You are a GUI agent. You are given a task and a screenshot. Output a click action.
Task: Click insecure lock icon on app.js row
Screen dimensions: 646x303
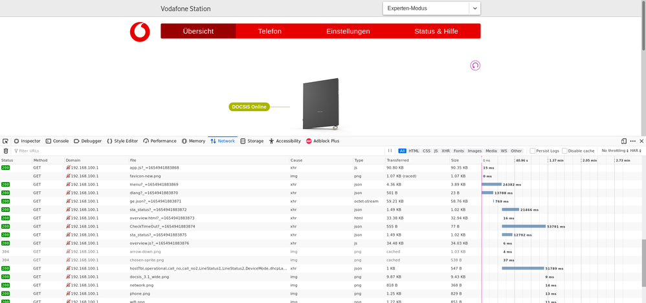click(x=68, y=168)
